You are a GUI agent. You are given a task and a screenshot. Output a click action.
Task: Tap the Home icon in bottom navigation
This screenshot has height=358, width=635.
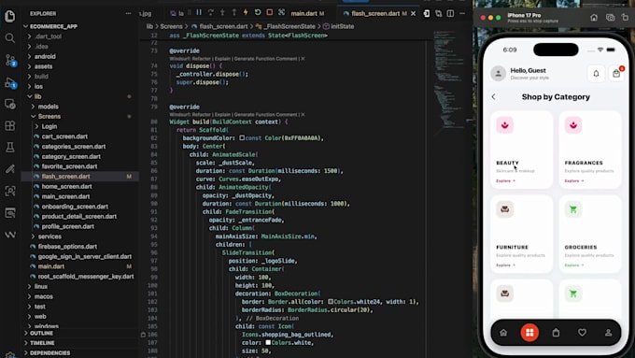pyautogui.click(x=503, y=333)
